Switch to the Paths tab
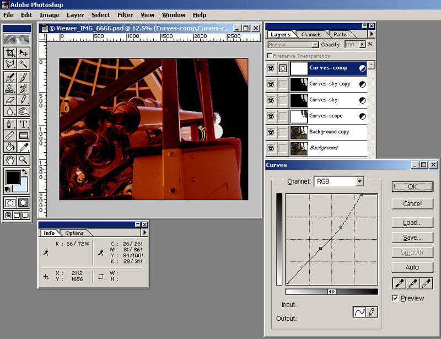Image resolution: width=441 pixels, height=339 pixels. coord(340,34)
